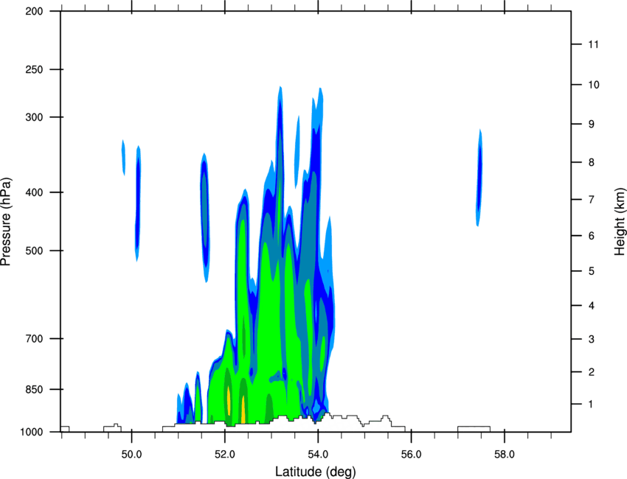The height and width of the screenshot is (479, 627).
Task: Click the 1000 pressure tick label
Action: [31, 432]
